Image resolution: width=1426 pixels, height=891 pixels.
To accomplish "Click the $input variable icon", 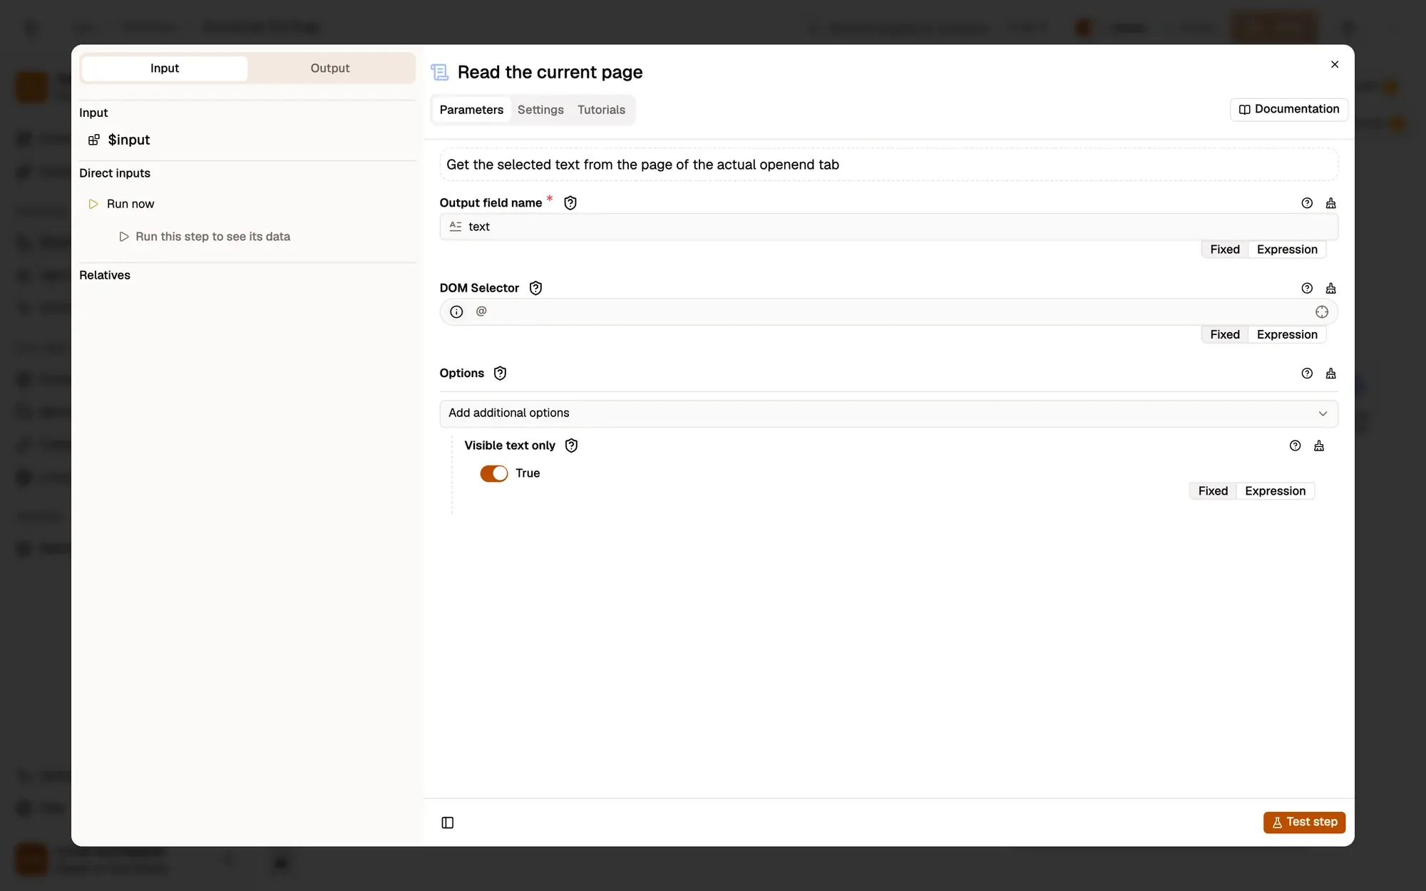I will (93, 140).
